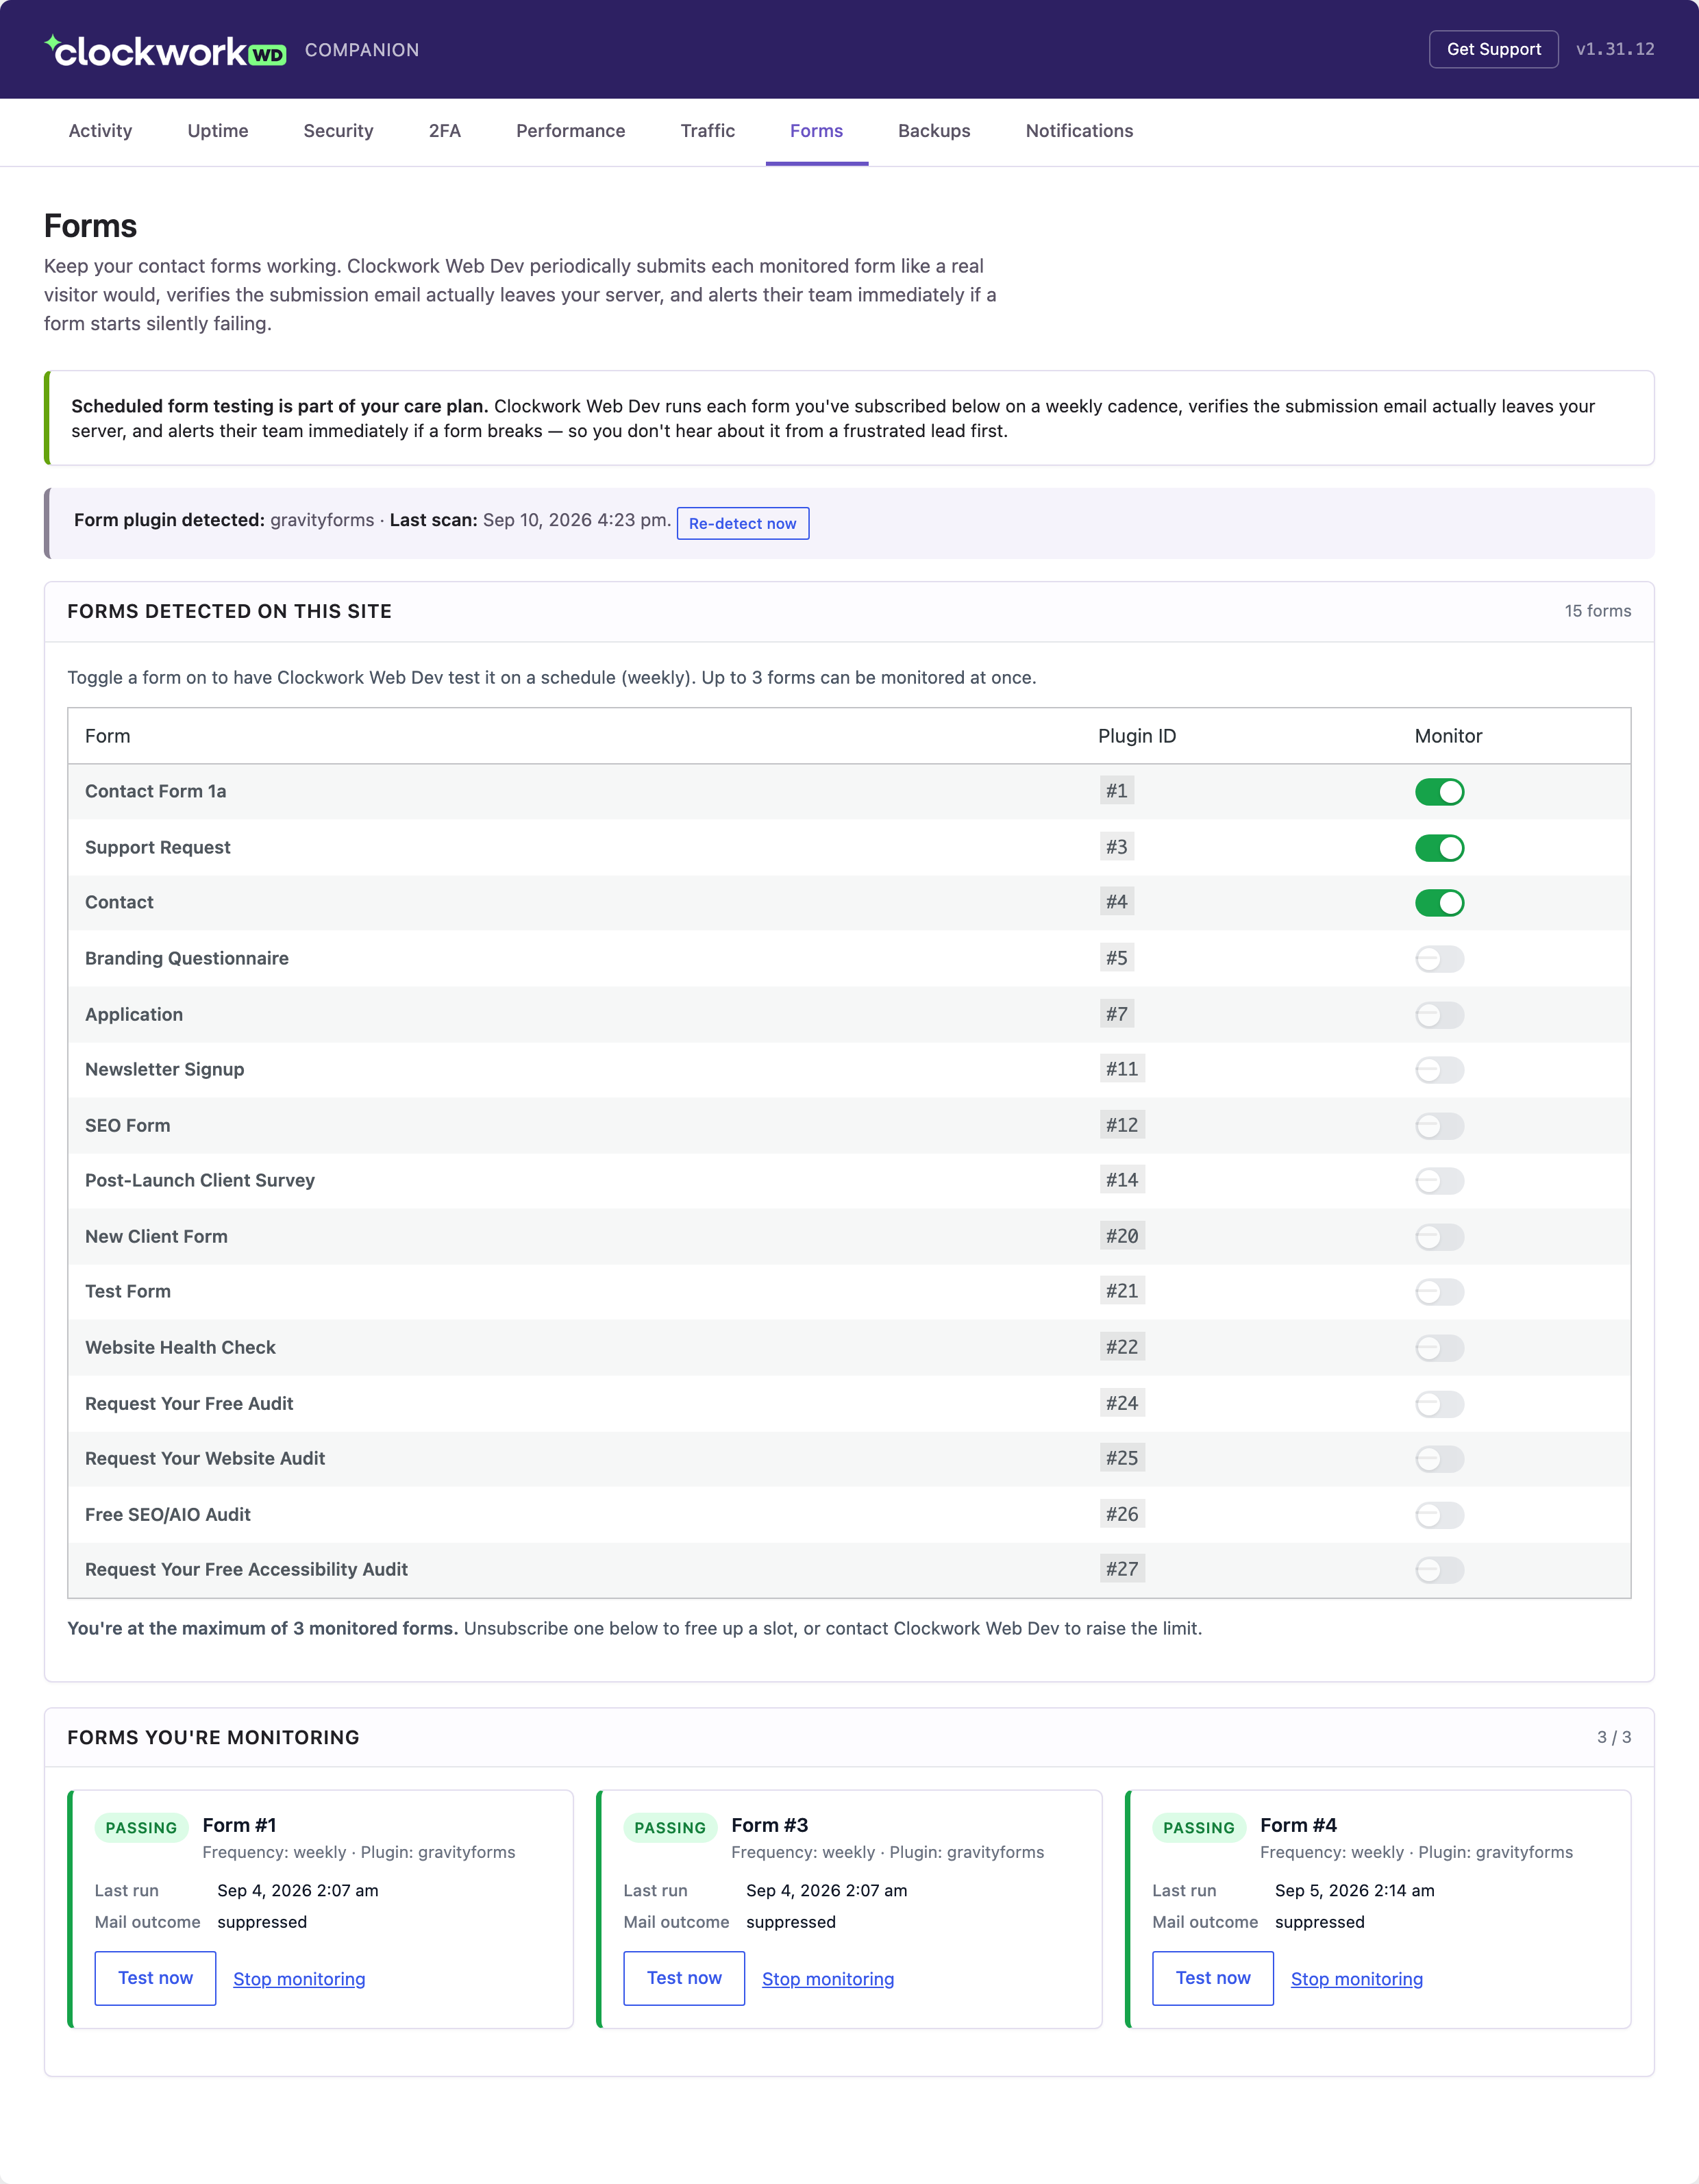Click the 3 / 3 monitored count
1699x2184 pixels.
(x=1613, y=1738)
